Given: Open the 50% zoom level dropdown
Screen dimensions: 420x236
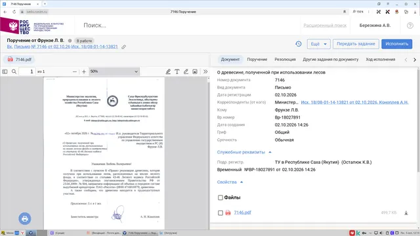Looking at the screenshot, I should click(x=114, y=71).
